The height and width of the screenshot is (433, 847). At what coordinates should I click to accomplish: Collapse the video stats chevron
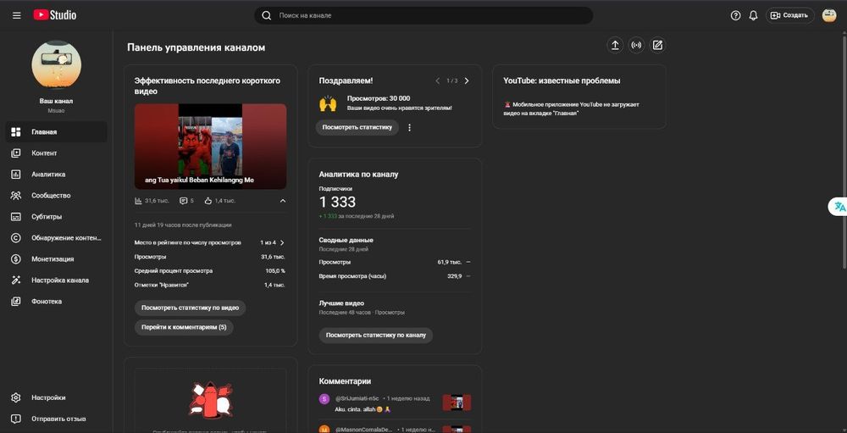(x=283, y=201)
